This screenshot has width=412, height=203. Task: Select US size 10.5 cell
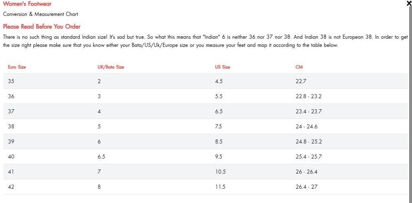coord(220,172)
